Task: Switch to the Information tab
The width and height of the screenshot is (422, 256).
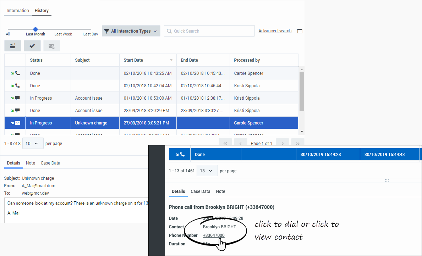Action: click(x=18, y=11)
